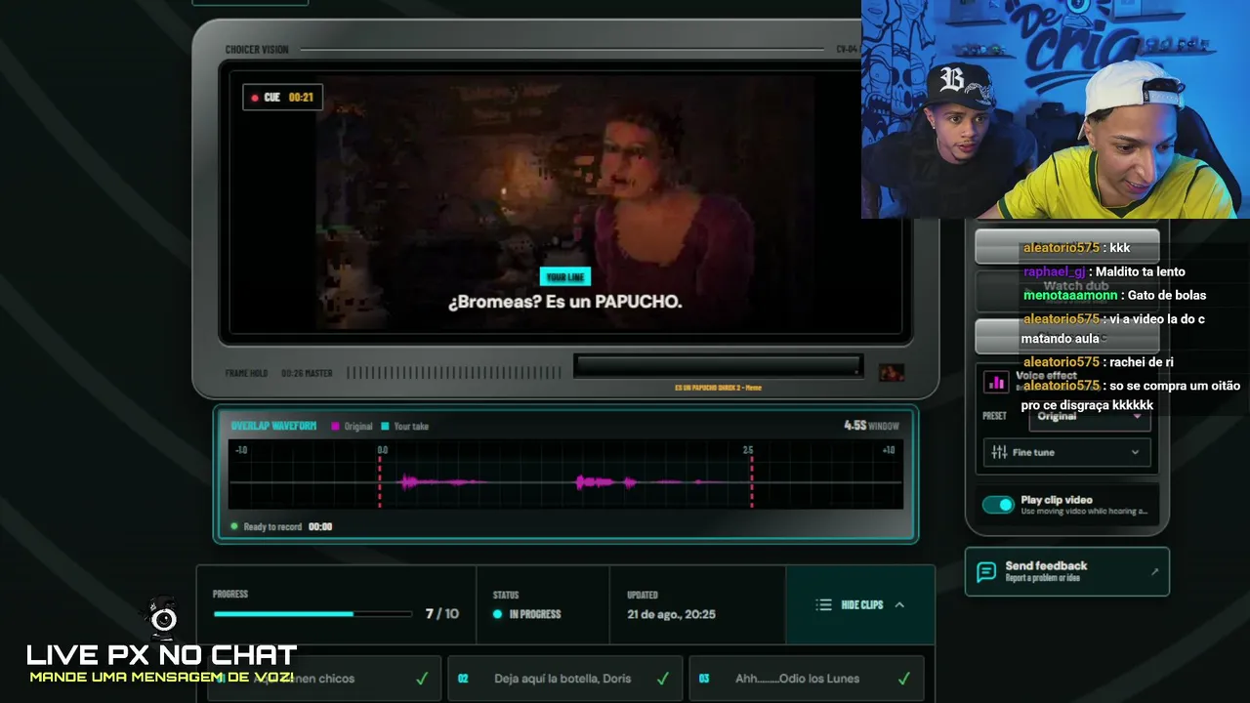Viewport: 1250px width, 703px height.
Task: Click the "CHOICER VISION" title
Action: [257, 50]
